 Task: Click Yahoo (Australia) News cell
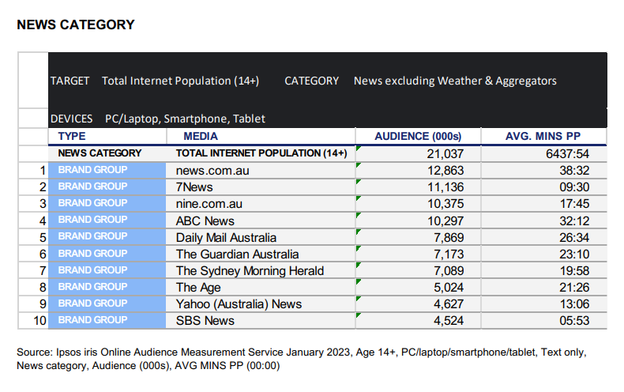(239, 303)
